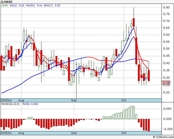The image size is (174, 139).
Task: Select the EMA(7) legend label
Action: click(x=48, y=6)
